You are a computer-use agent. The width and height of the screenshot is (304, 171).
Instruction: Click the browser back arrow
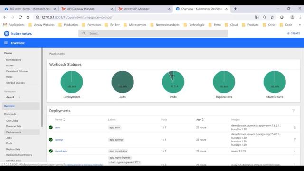[x=5, y=17]
